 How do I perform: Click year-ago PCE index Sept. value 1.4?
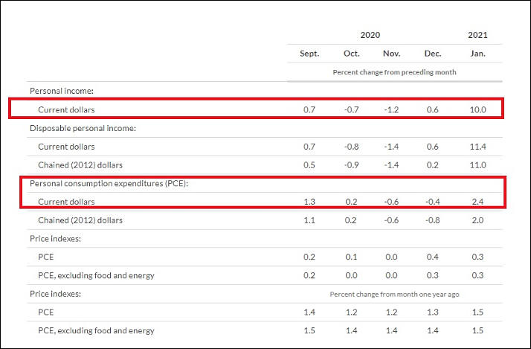point(309,312)
